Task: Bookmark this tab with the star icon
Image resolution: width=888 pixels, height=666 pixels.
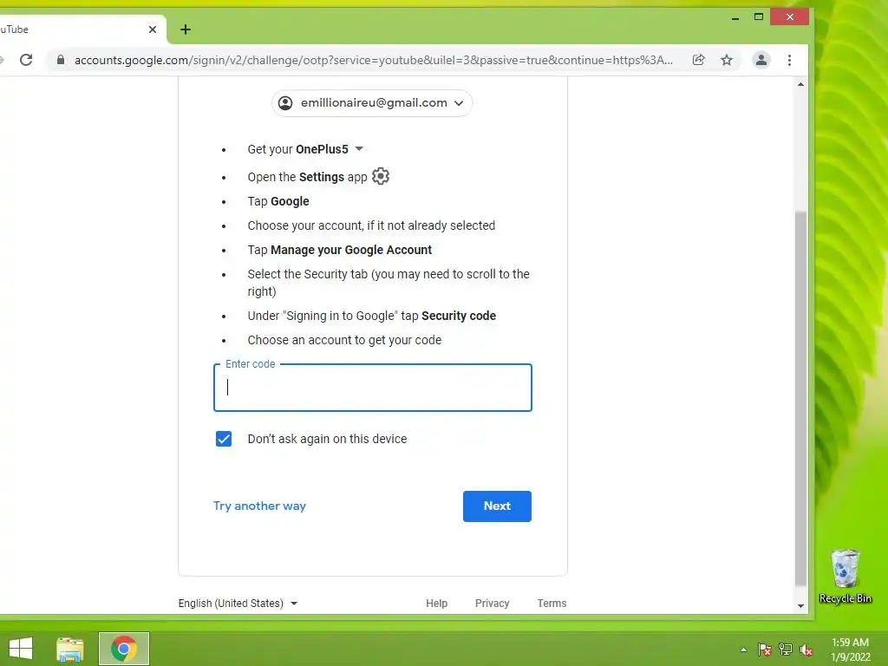Action: tap(727, 60)
